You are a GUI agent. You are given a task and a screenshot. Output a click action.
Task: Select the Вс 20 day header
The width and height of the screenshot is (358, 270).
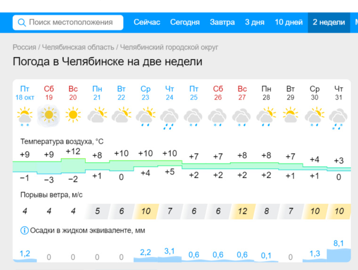pyautogui.click(x=73, y=93)
